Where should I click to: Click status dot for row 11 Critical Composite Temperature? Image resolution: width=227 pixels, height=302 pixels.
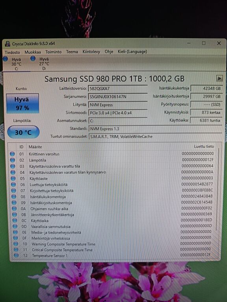click(x=16, y=250)
